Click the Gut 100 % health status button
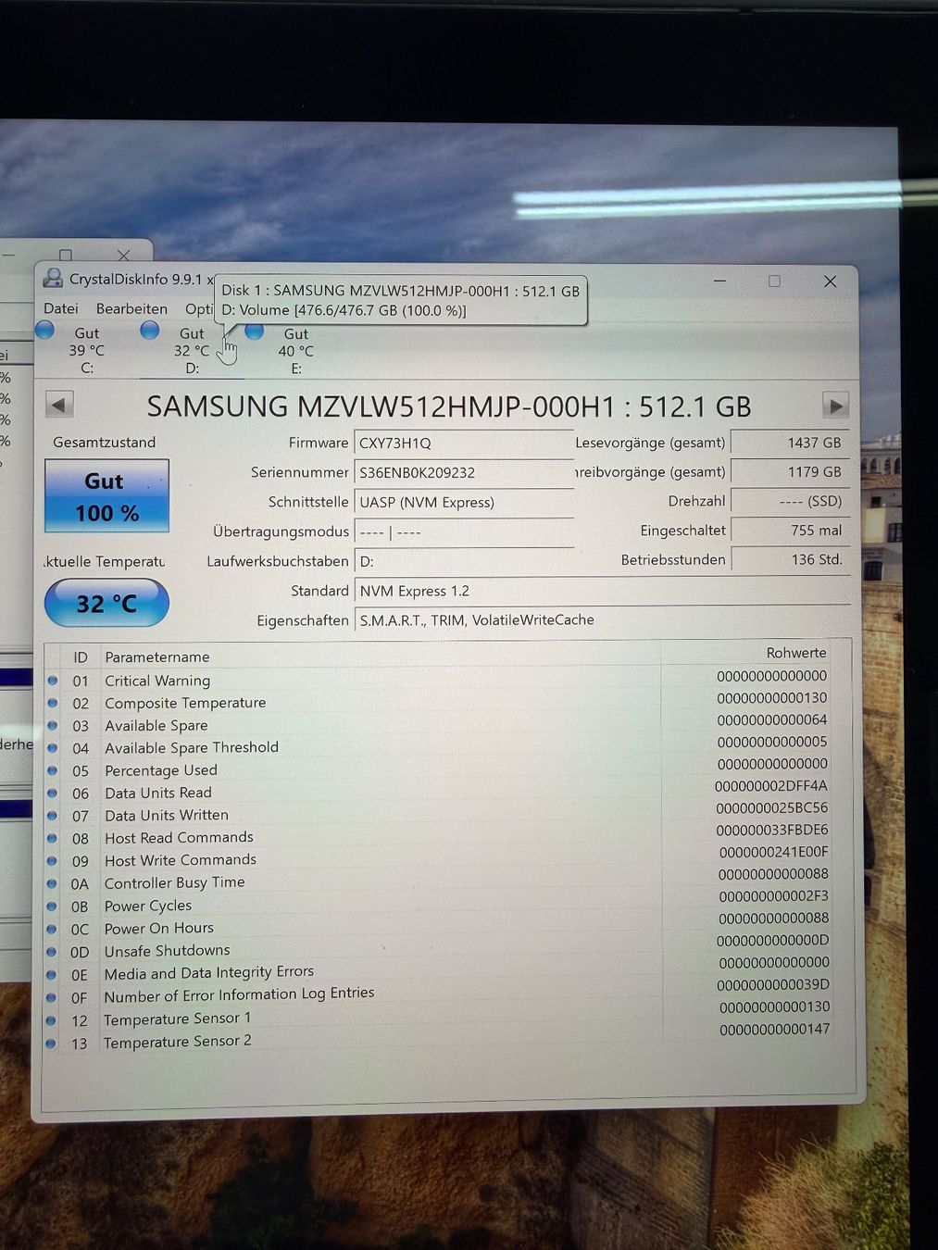 pos(106,495)
